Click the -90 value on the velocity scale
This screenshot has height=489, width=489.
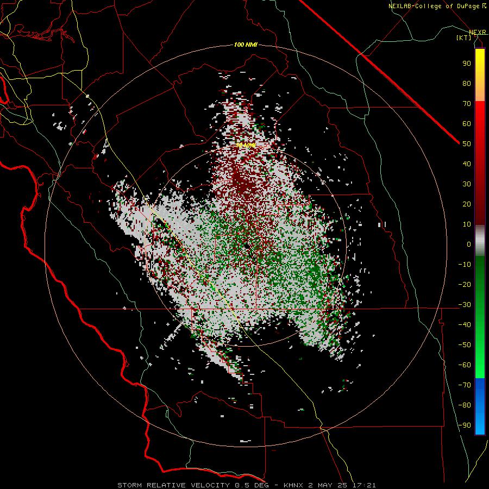pos(465,425)
